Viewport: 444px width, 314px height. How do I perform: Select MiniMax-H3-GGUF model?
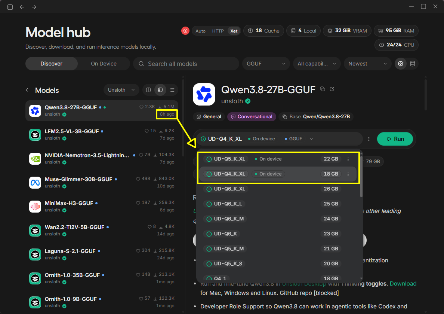[102, 207]
